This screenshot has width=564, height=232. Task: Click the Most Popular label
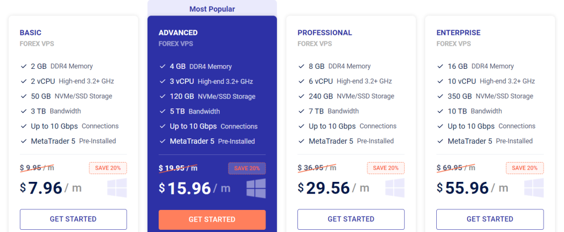pos(212,9)
